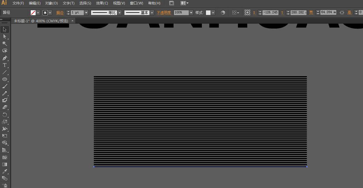This screenshot has height=188, width=363.
Task: Click the 不透明度 opacity link
Action: (x=164, y=13)
